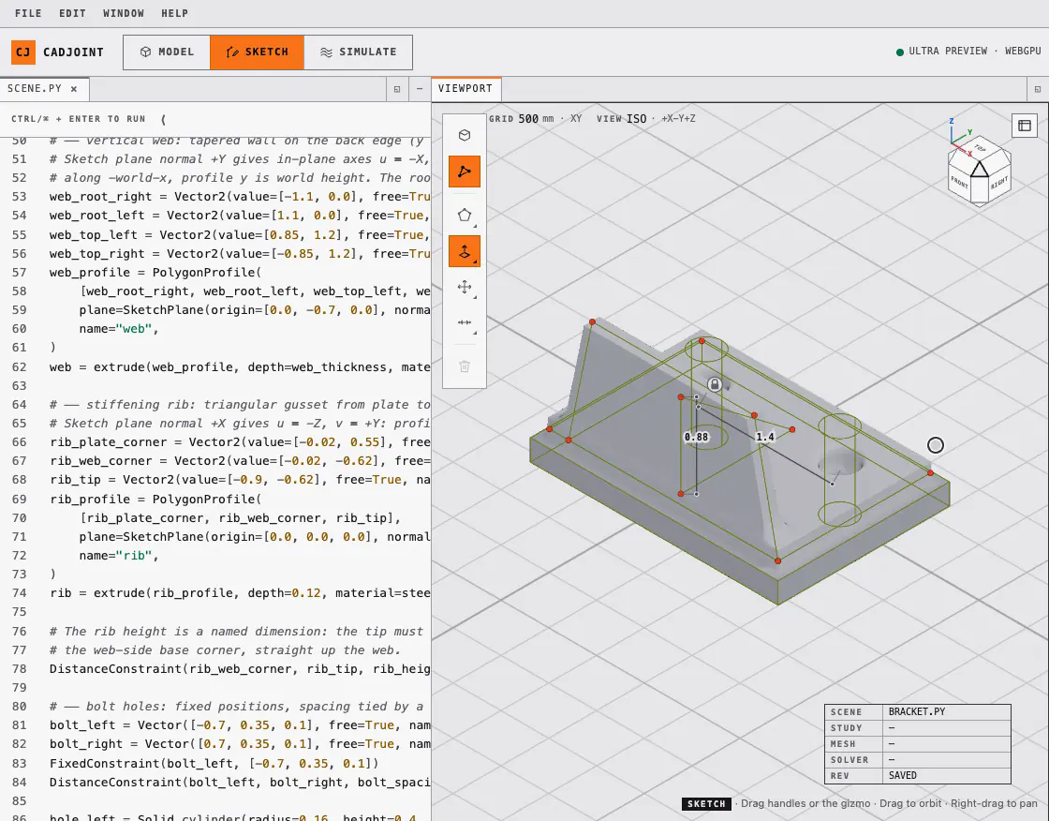The width and height of the screenshot is (1049, 821).
Task: Toggle the extrude plane tool
Action: pos(465,251)
